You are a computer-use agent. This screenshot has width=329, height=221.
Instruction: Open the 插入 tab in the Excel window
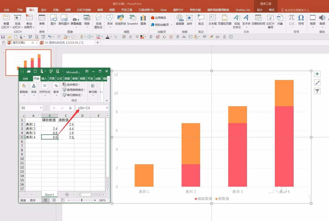pyautogui.click(x=44, y=78)
